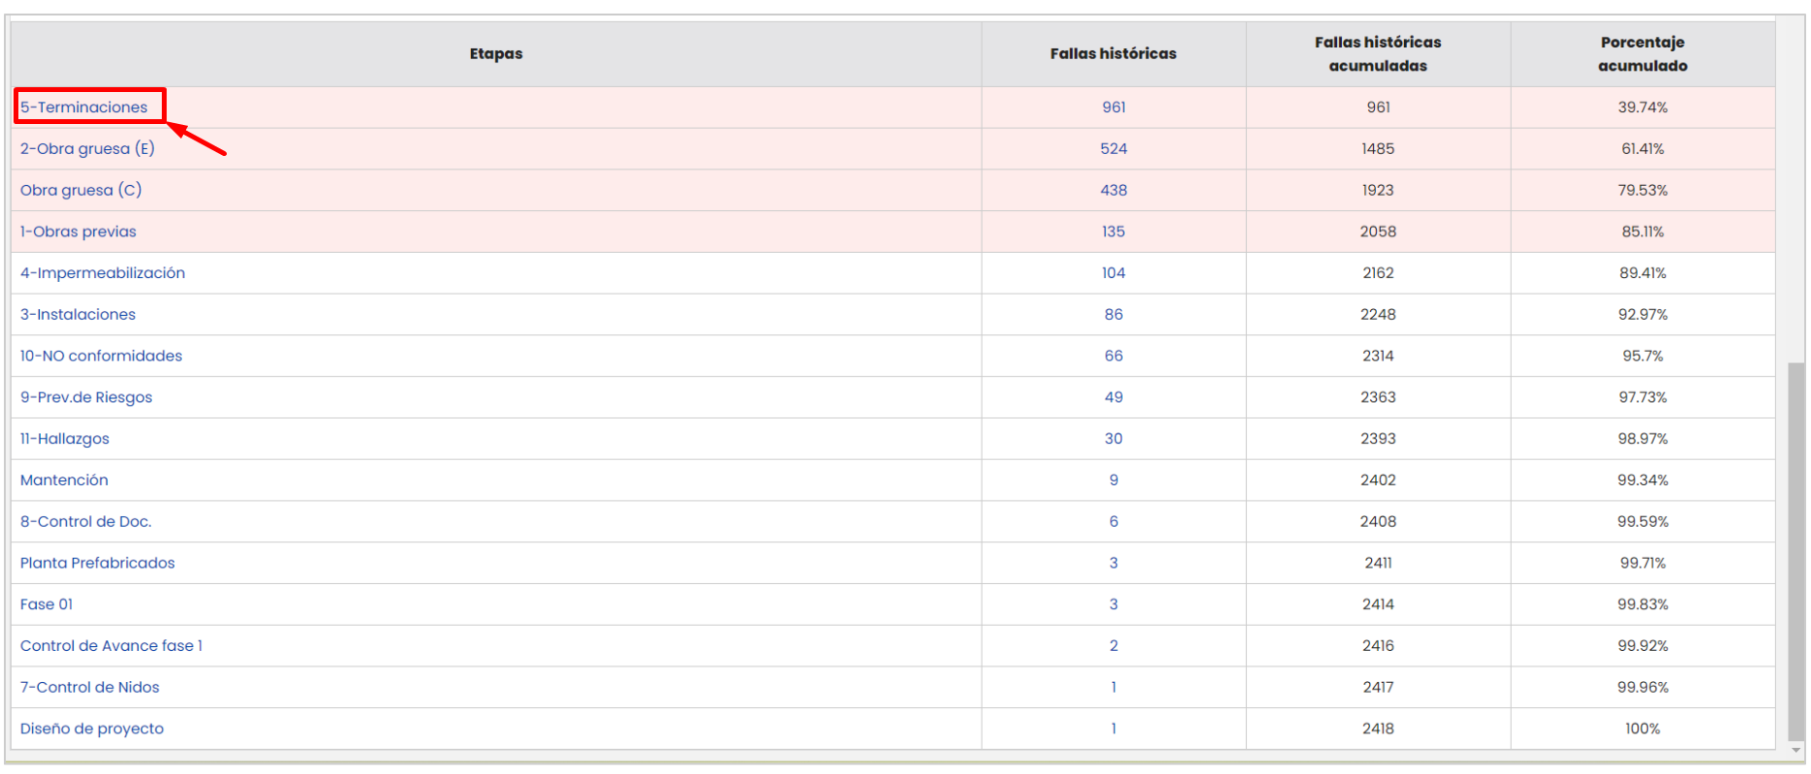Click the Porcentaje acumulado column header

point(1642,54)
